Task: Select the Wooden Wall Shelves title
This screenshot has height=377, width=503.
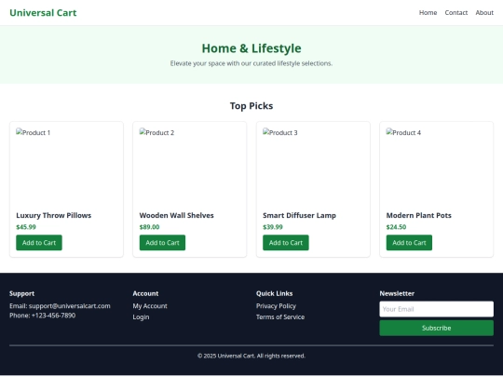Action: coord(176,215)
